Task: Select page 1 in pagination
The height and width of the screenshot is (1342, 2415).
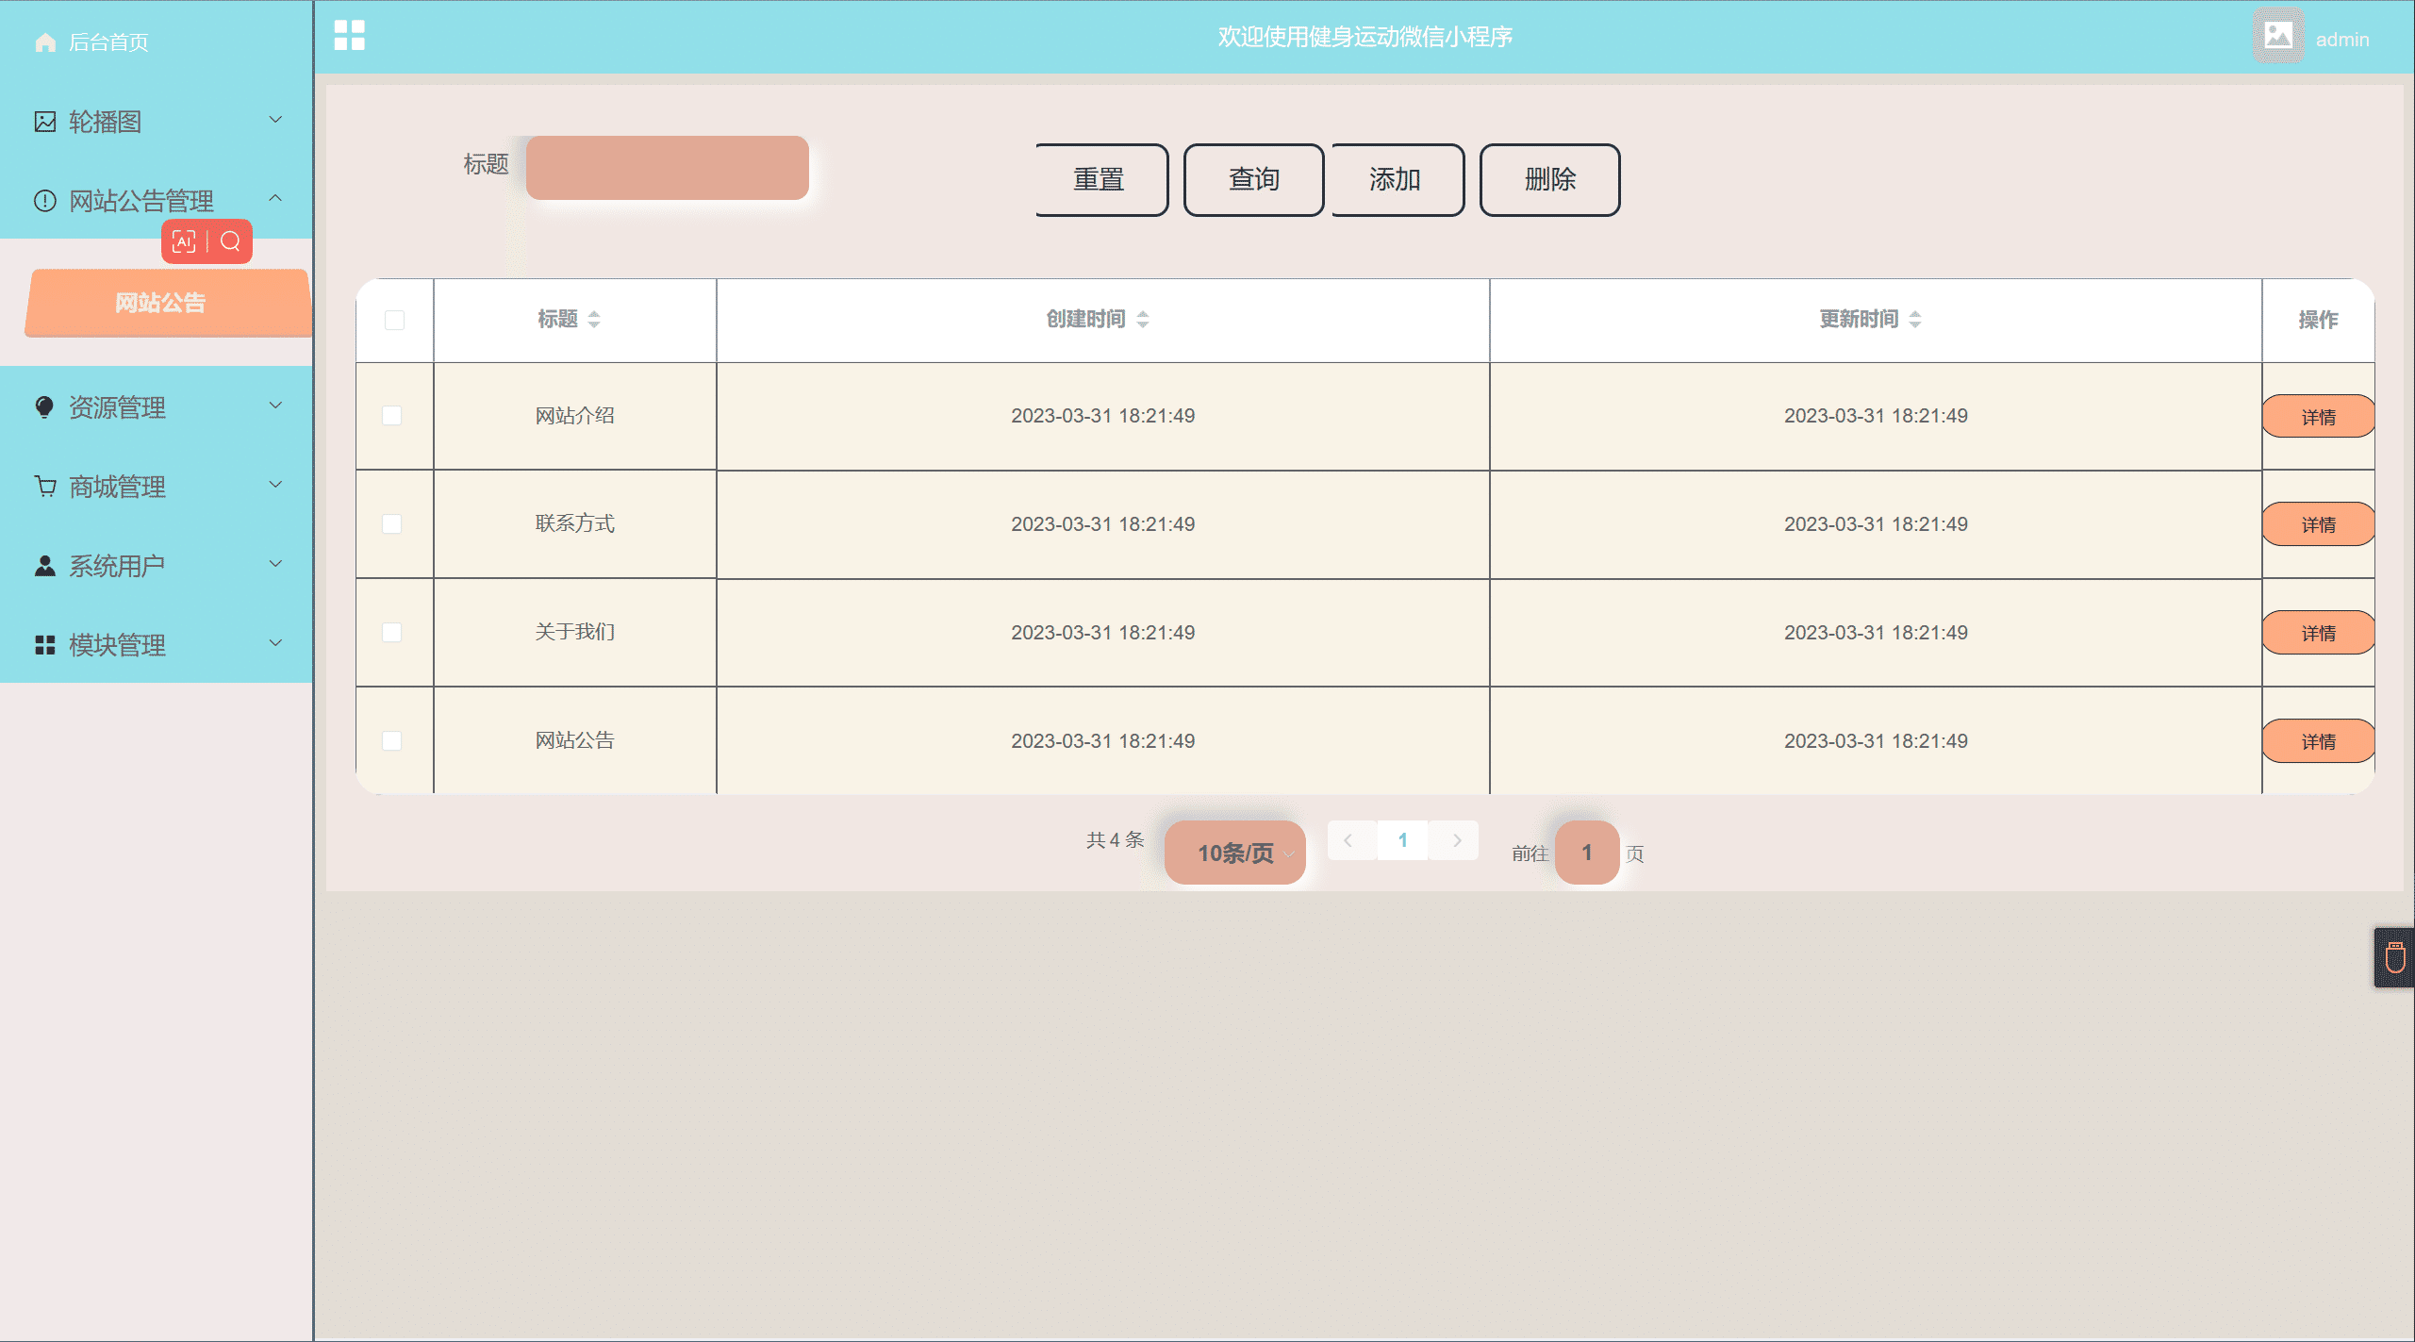Action: (x=1402, y=840)
